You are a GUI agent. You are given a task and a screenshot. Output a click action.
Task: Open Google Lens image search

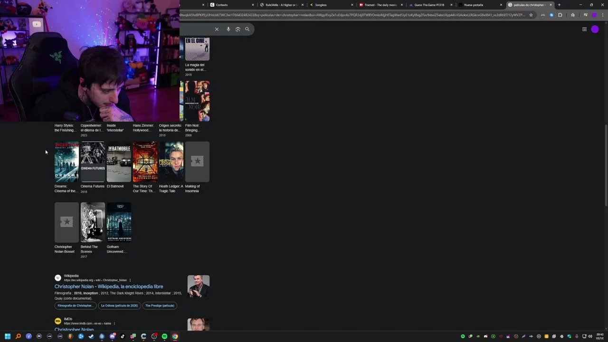238,29
